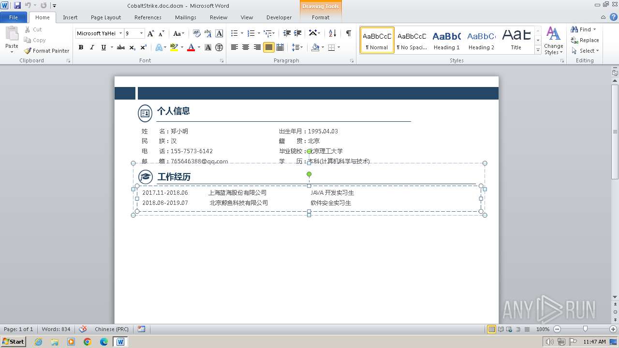Toggle Underline formatting

[x=103, y=47]
